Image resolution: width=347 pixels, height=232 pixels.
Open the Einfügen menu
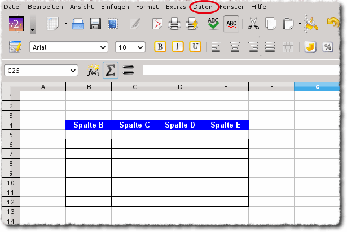click(115, 7)
